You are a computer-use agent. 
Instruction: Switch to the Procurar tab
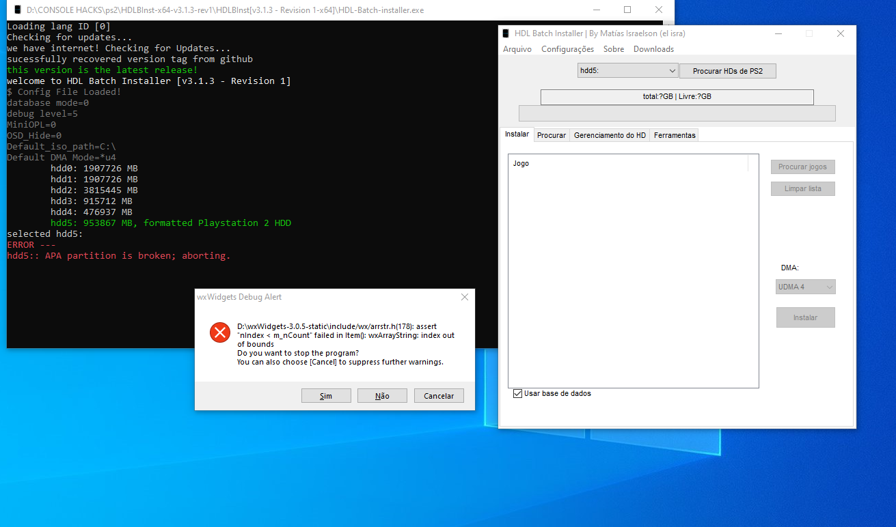click(x=552, y=135)
